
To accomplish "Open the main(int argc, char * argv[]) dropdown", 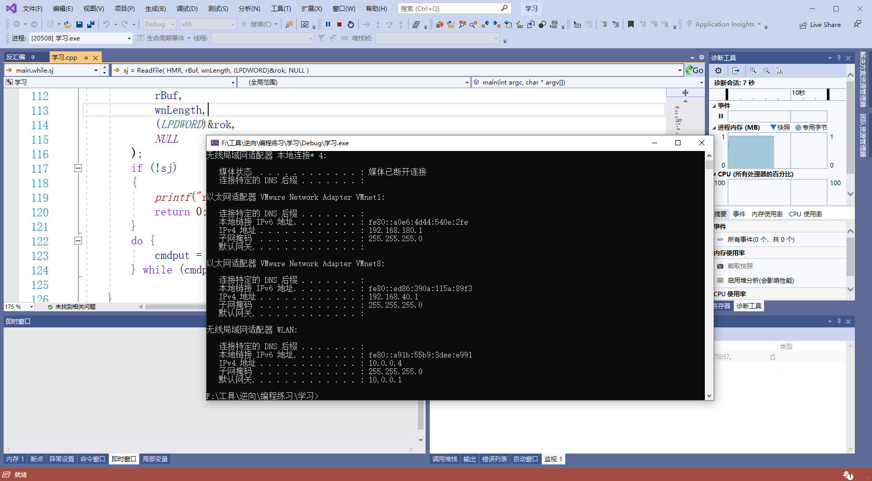I will [x=588, y=83].
